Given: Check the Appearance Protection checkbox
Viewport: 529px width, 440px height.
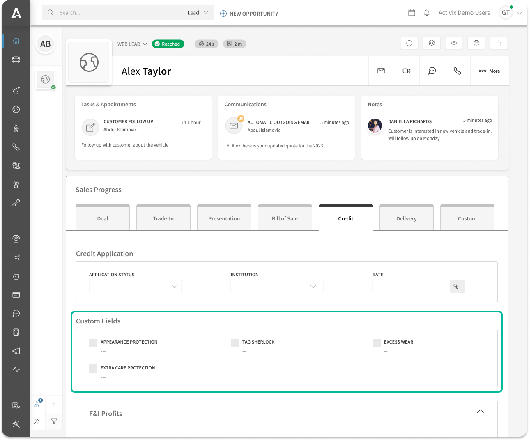Looking at the screenshot, I should coord(93,343).
